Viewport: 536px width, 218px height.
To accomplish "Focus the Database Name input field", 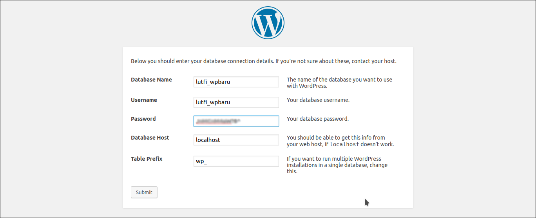I will tap(236, 82).
